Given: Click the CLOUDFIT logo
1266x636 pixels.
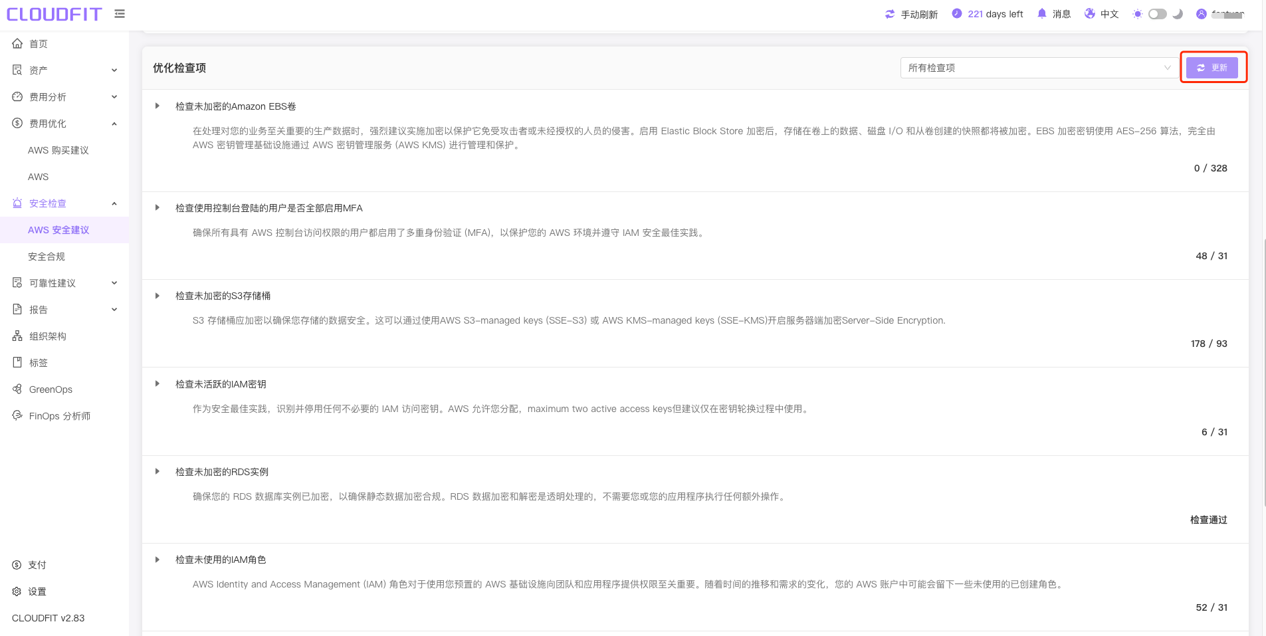Looking at the screenshot, I should pos(54,14).
